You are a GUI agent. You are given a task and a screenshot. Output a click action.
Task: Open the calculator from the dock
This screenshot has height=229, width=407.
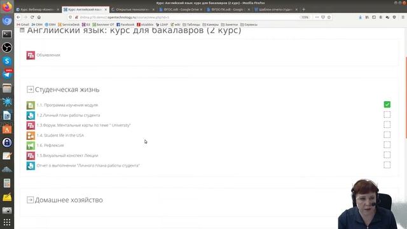[7, 183]
